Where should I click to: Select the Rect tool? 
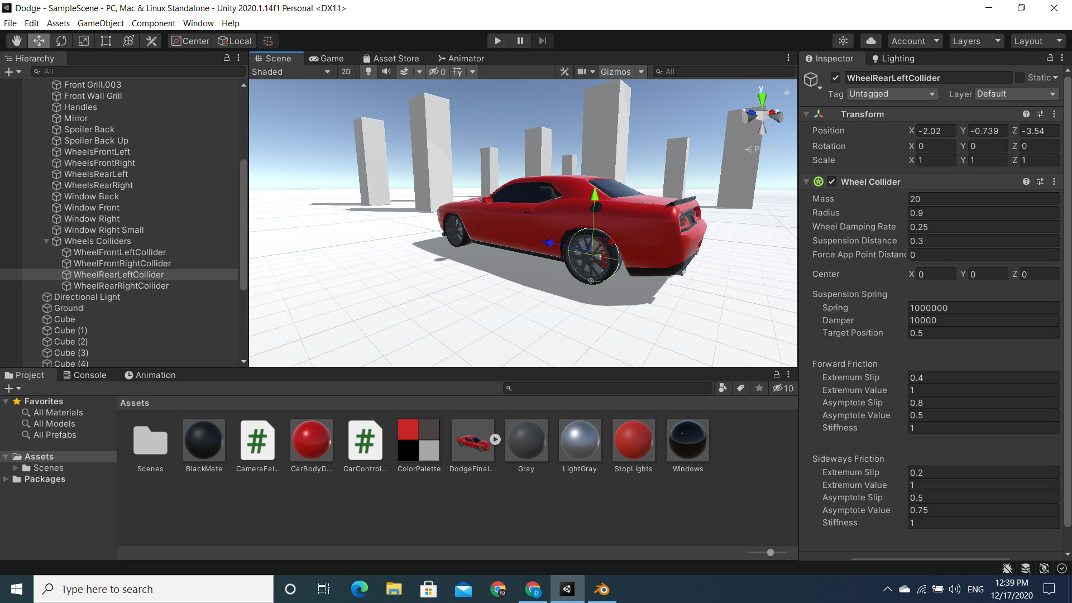[x=106, y=41]
